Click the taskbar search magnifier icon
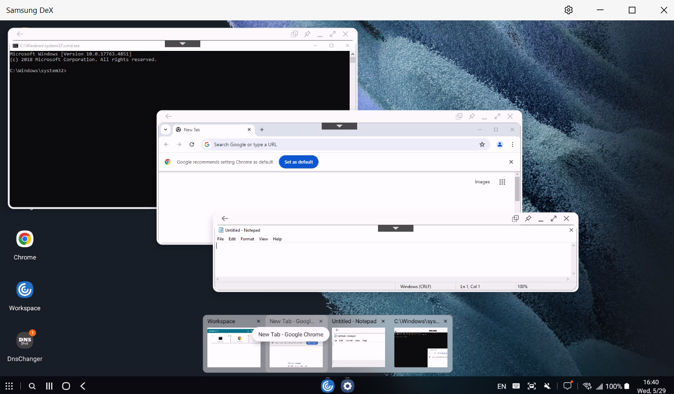This screenshot has height=394, width=674. coord(32,386)
